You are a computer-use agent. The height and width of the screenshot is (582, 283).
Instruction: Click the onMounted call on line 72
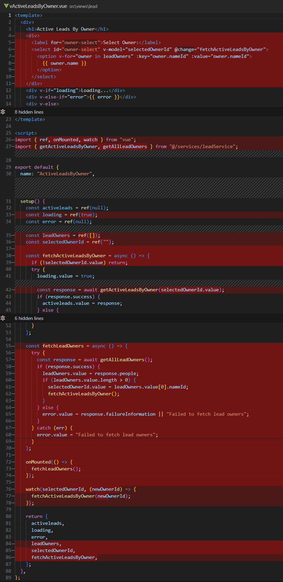[38, 462]
